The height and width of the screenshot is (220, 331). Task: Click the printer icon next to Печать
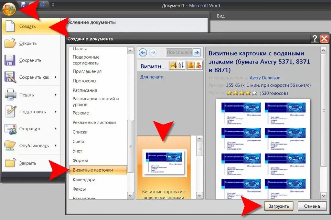click(x=10, y=95)
